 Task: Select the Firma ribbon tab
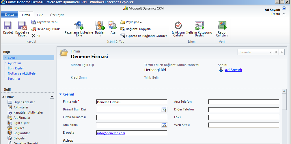tap(26, 15)
